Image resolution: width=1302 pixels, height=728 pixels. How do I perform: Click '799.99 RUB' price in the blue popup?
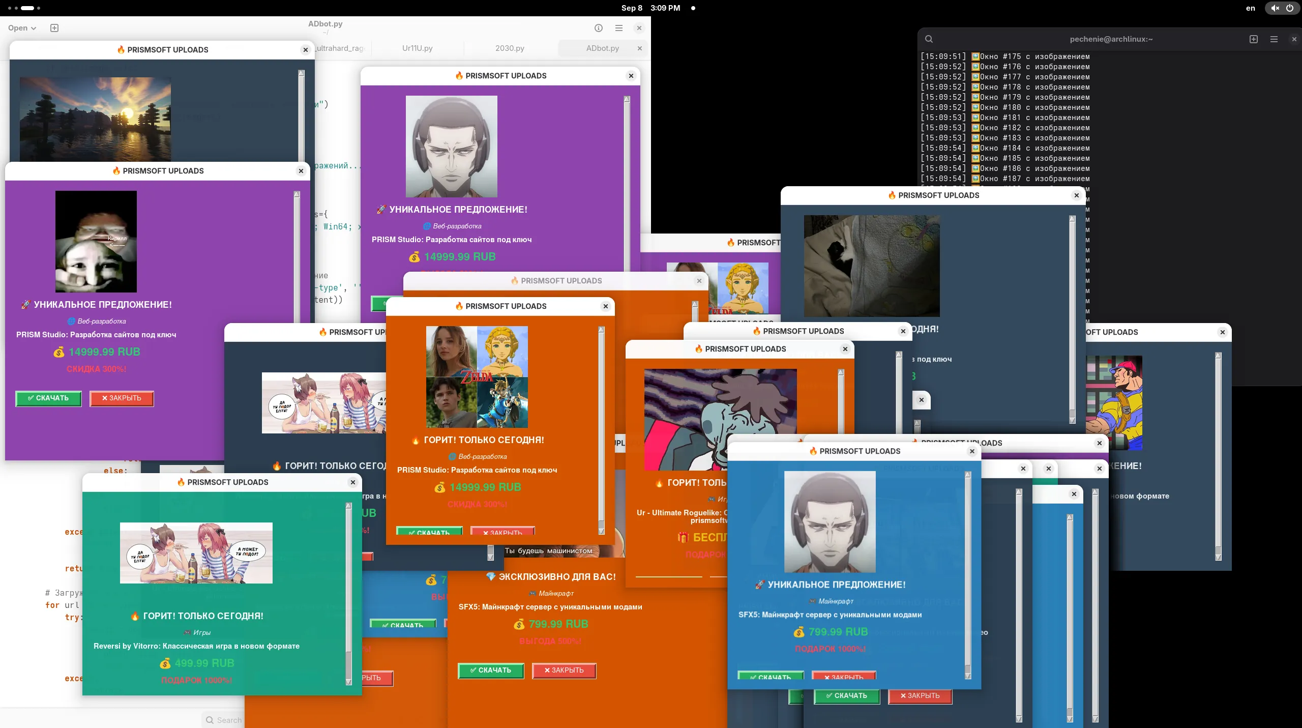838,632
